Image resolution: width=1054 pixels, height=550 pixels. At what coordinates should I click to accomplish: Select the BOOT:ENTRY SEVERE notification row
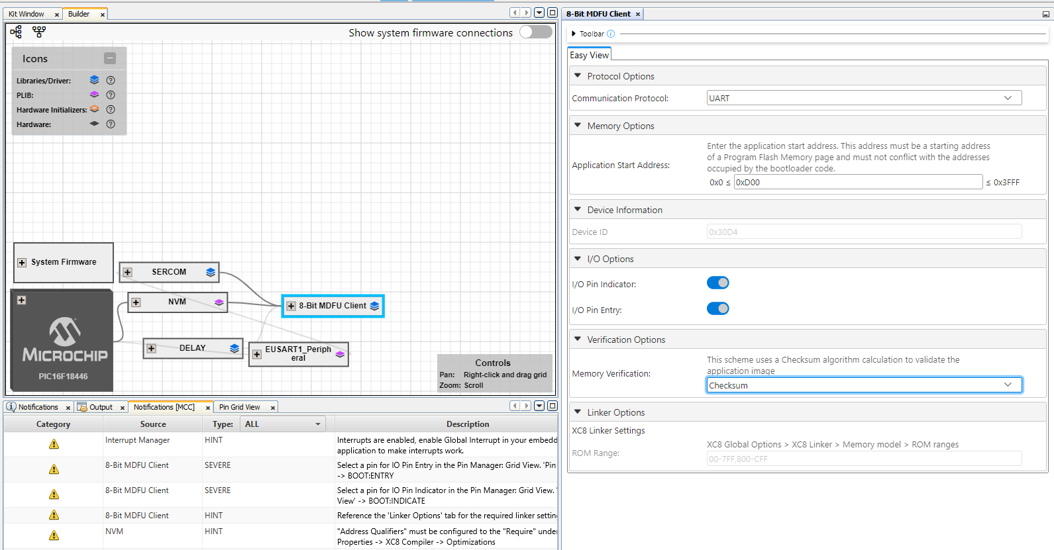tap(281, 470)
